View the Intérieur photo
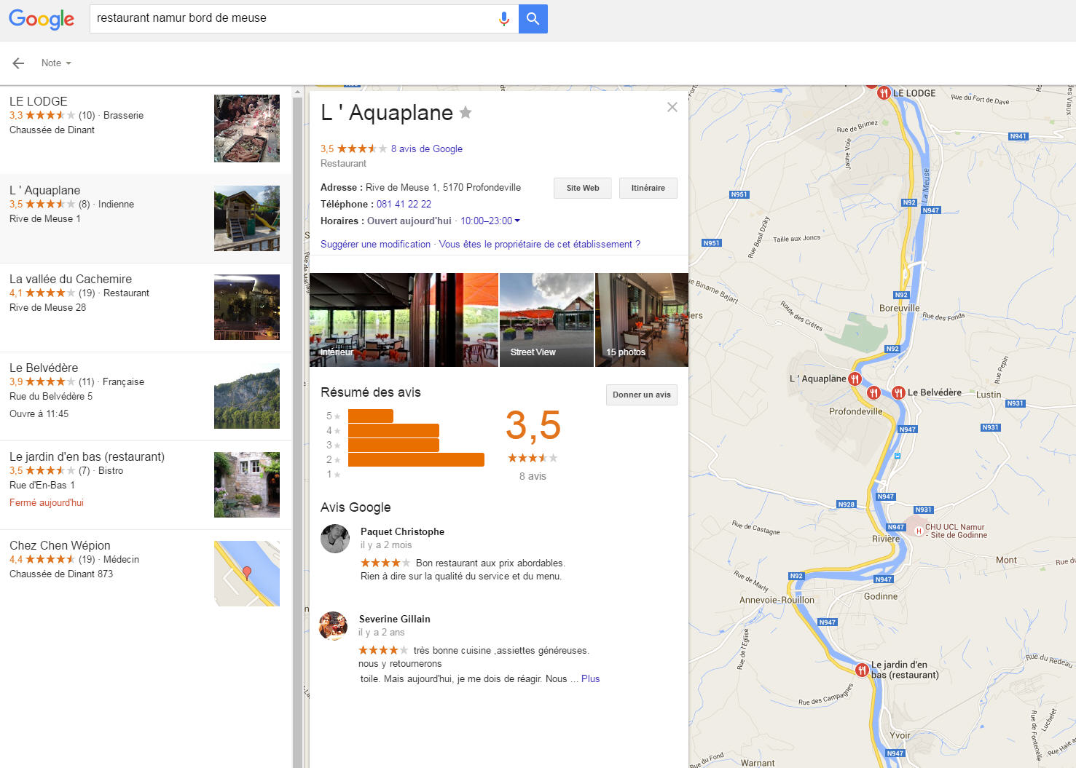This screenshot has width=1076, height=768. pos(404,320)
